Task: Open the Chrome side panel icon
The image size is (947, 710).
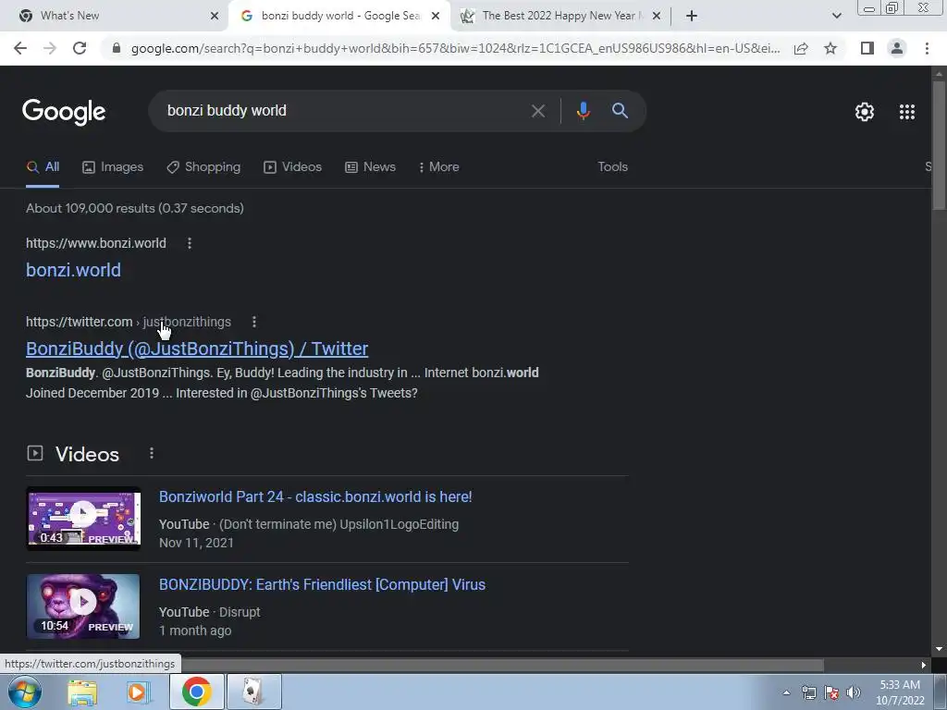Action: pyautogui.click(x=867, y=48)
